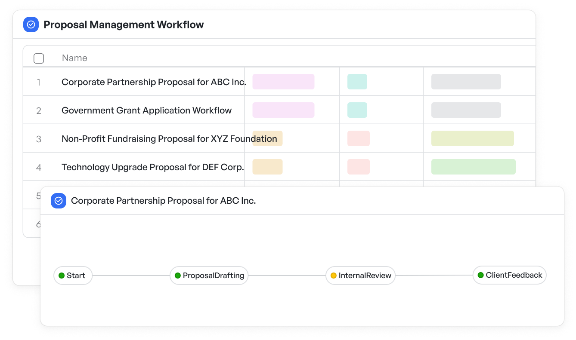Select the ProposalDrafting workflow node
576x340 pixels.
pyautogui.click(x=209, y=276)
